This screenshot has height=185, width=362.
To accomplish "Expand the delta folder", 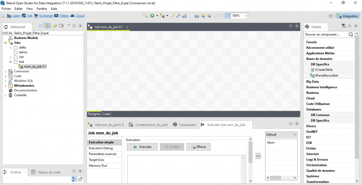I will pyautogui.click(x=11, y=48).
